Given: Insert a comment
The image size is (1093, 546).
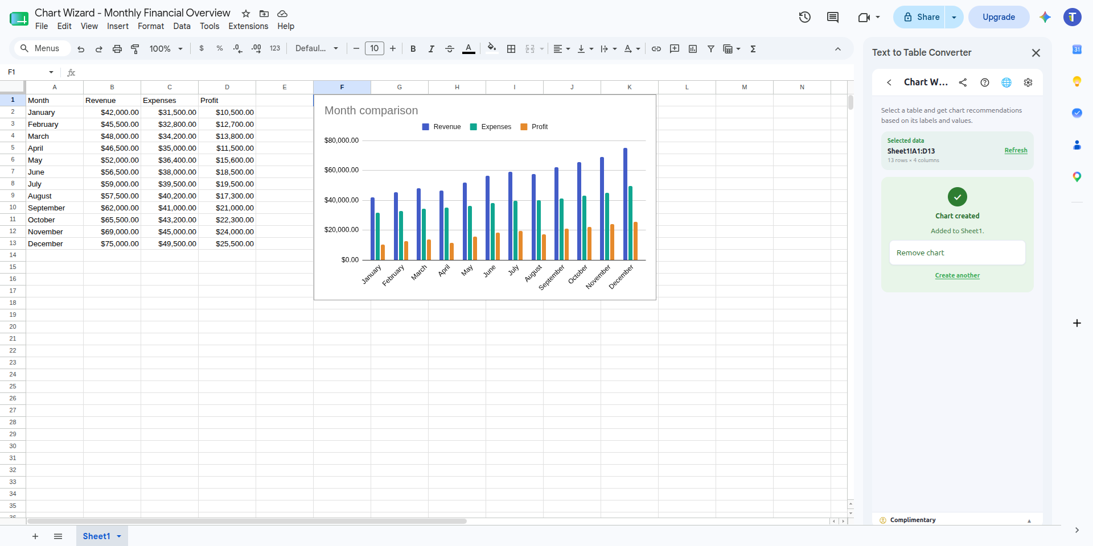Looking at the screenshot, I should [x=675, y=49].
